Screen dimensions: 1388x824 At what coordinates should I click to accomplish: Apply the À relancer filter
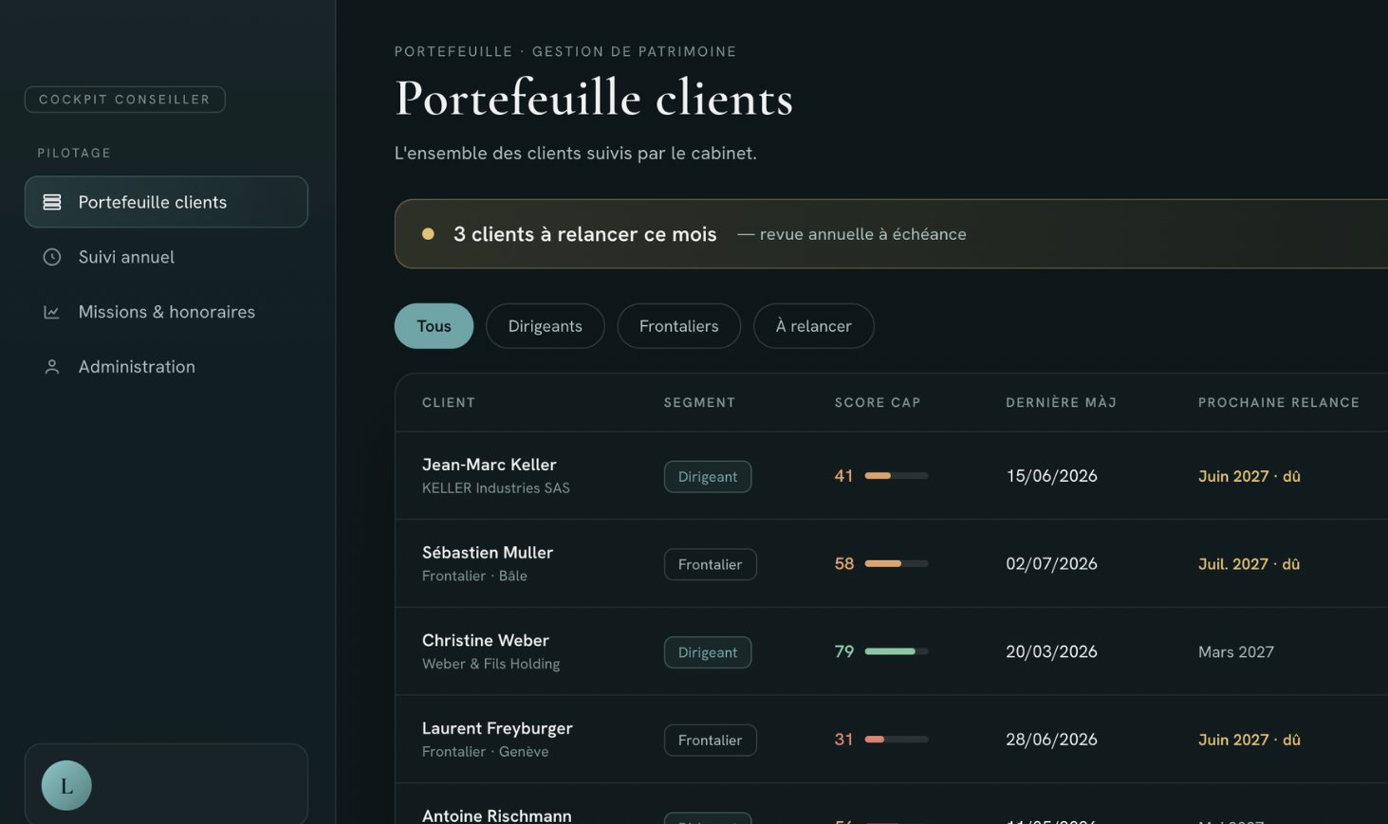[813, 326]
